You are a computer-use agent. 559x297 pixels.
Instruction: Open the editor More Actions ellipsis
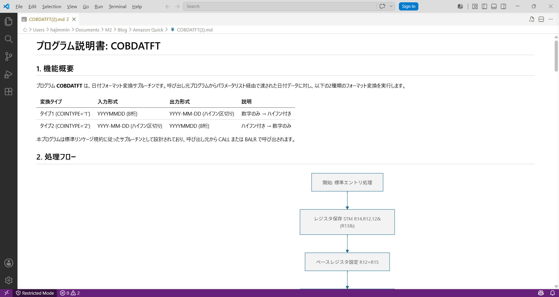[551, 19]
